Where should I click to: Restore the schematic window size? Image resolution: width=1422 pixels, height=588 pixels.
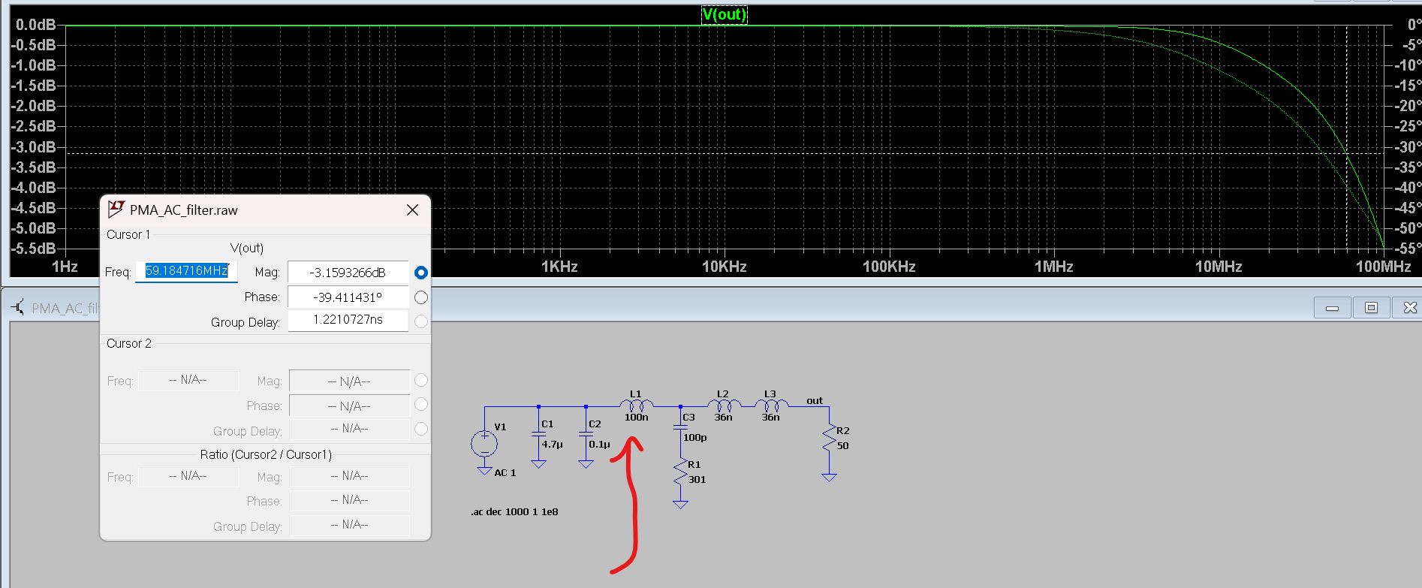pyautogui.click(x=1371, y=308)
